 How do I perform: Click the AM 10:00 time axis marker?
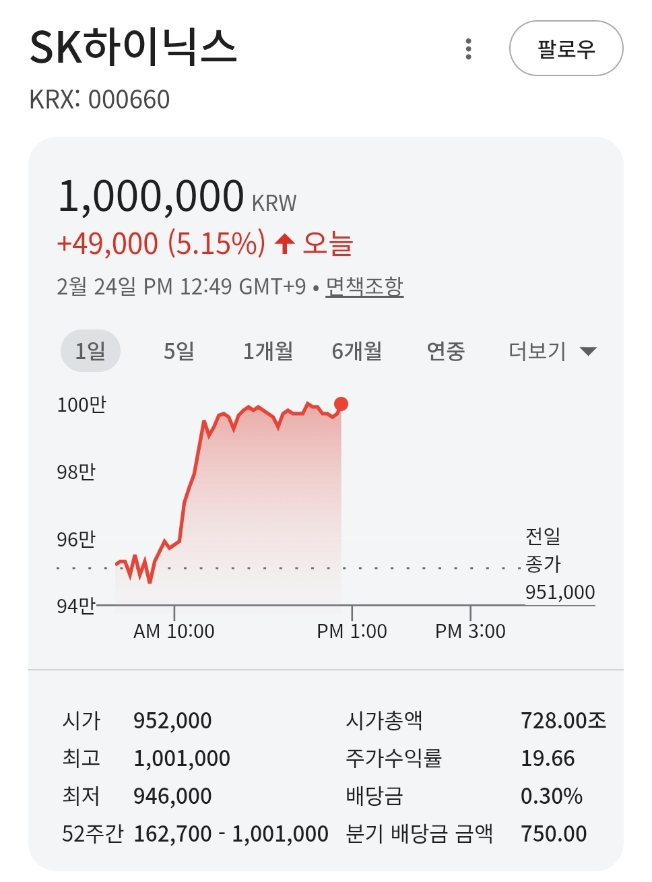click(x=174, y=631)
